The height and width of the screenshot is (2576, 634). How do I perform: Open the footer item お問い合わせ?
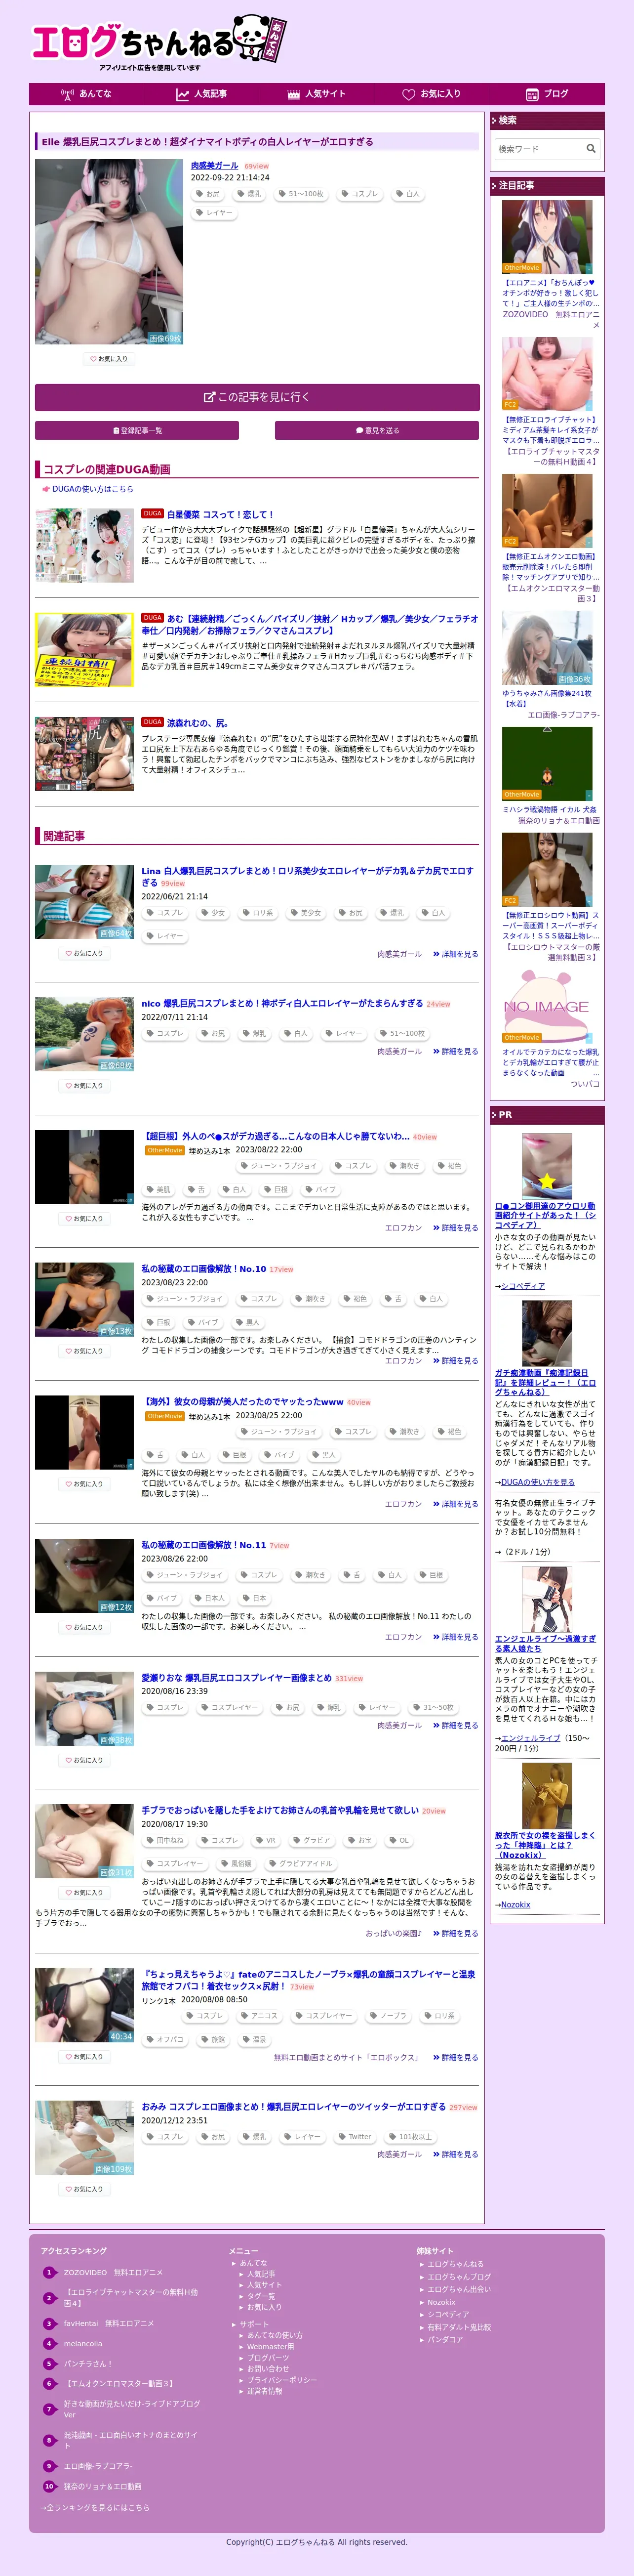pyautogui.click(x=268, y=2368)
